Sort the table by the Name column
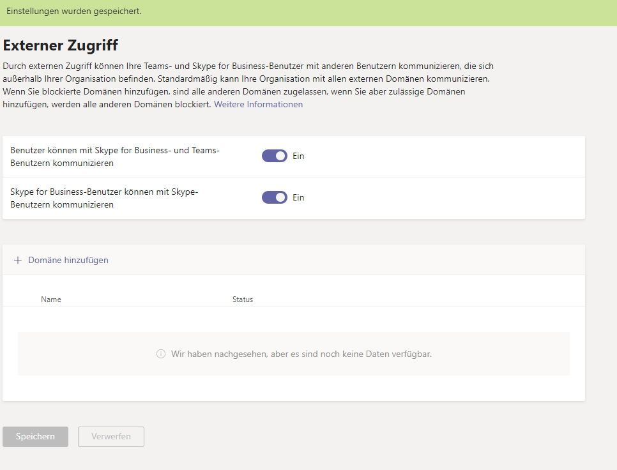This screenshot has width=617, height=470. tap(51, 299)
